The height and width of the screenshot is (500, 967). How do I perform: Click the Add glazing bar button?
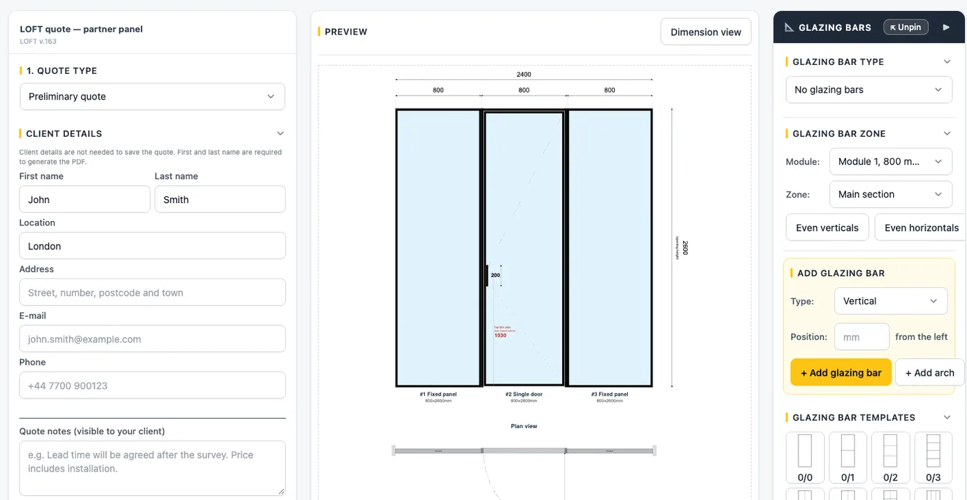coord(841,372)
